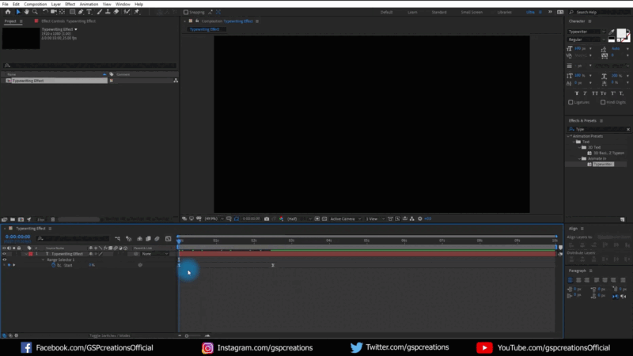The width and height of the screenshot is (633, 356).
Task: Select the Selection arrow tool
Action: 18,12
